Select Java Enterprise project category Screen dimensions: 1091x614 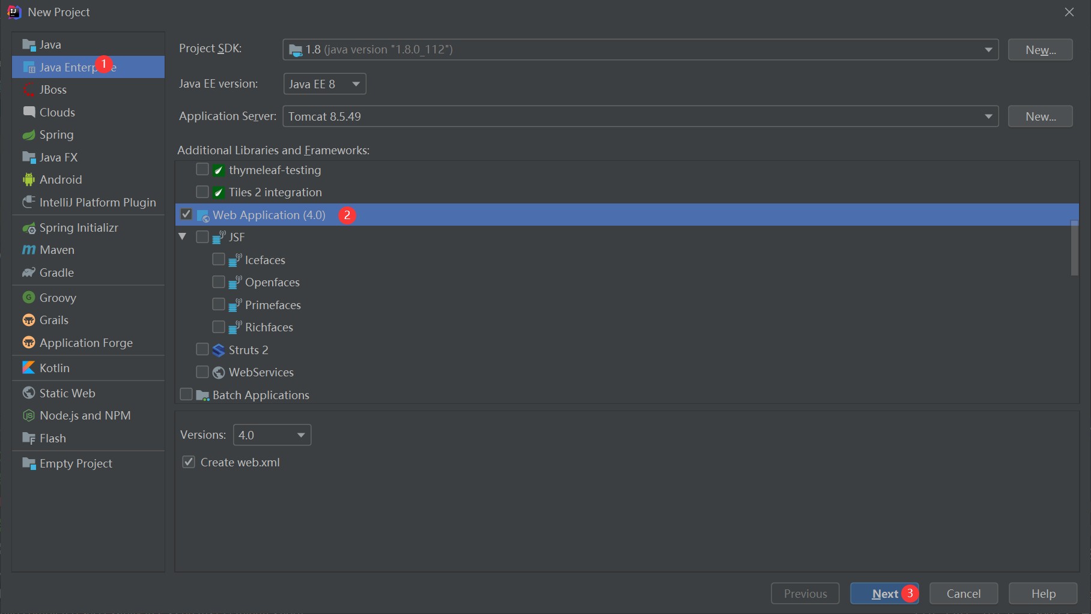[88, 67]
